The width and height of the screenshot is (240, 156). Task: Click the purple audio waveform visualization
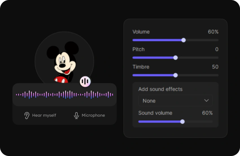(x=64, y=95)
